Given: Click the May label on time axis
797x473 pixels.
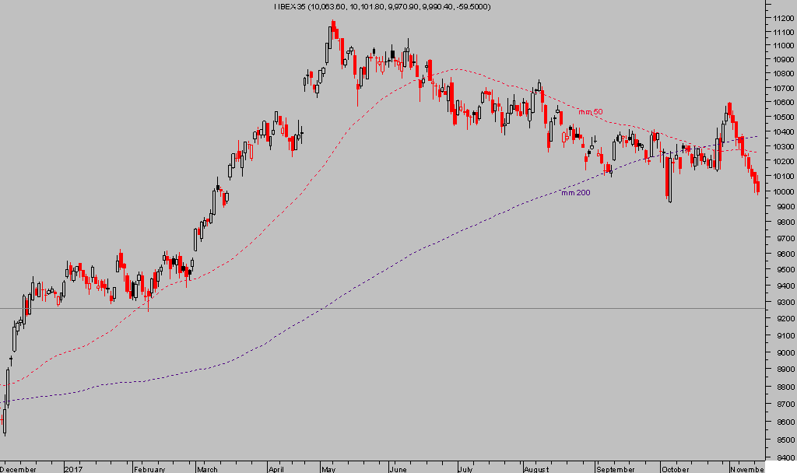Looking at the screenshot, I should pos(327,469).
